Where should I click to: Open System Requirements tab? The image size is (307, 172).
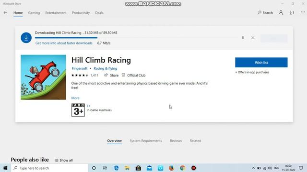(146, 141)
